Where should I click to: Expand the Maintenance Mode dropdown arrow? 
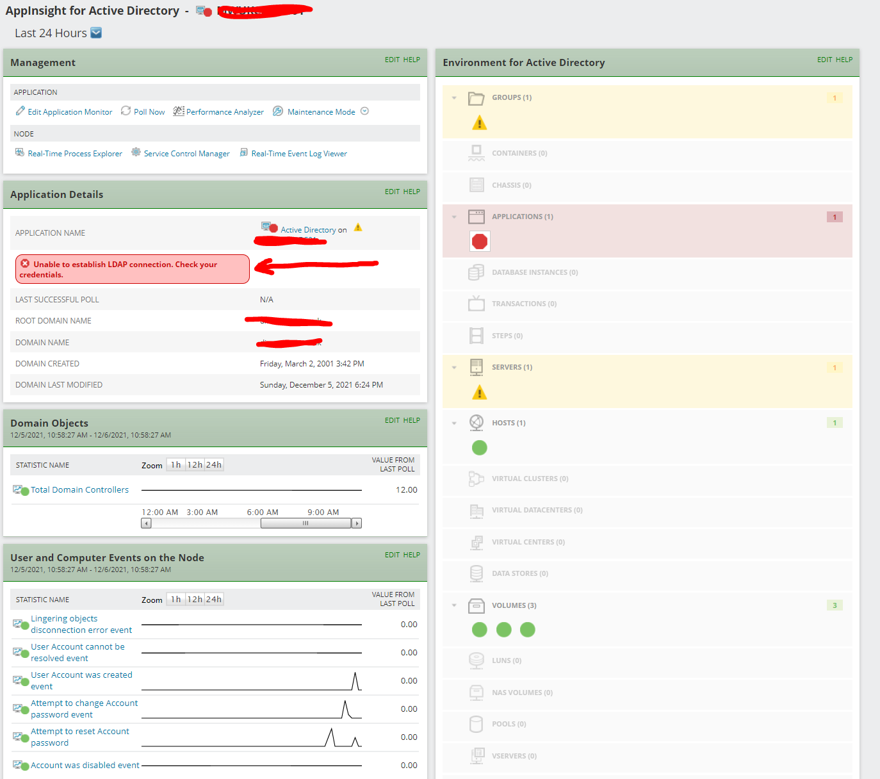(x=364, y=111)
